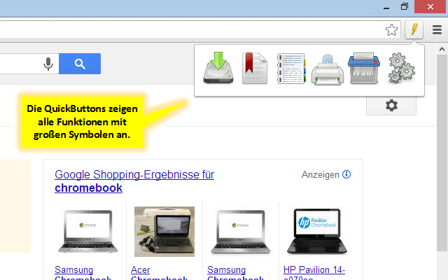
Task: Click the printer QuickButton
Action: (328, 70)
